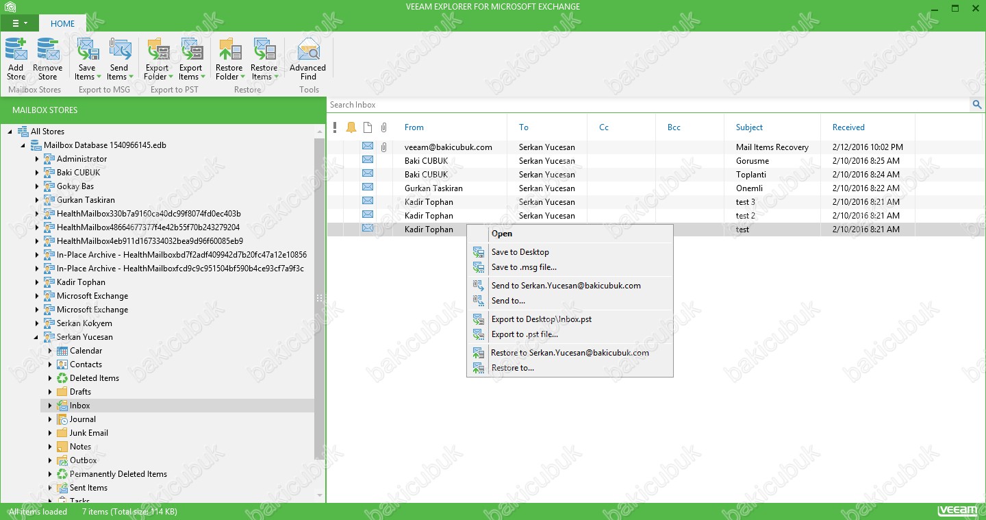The height and width of the screenshot is (520, 986).
Task: Select the Gokay Bas mailbox
Action: pos(75,186)
